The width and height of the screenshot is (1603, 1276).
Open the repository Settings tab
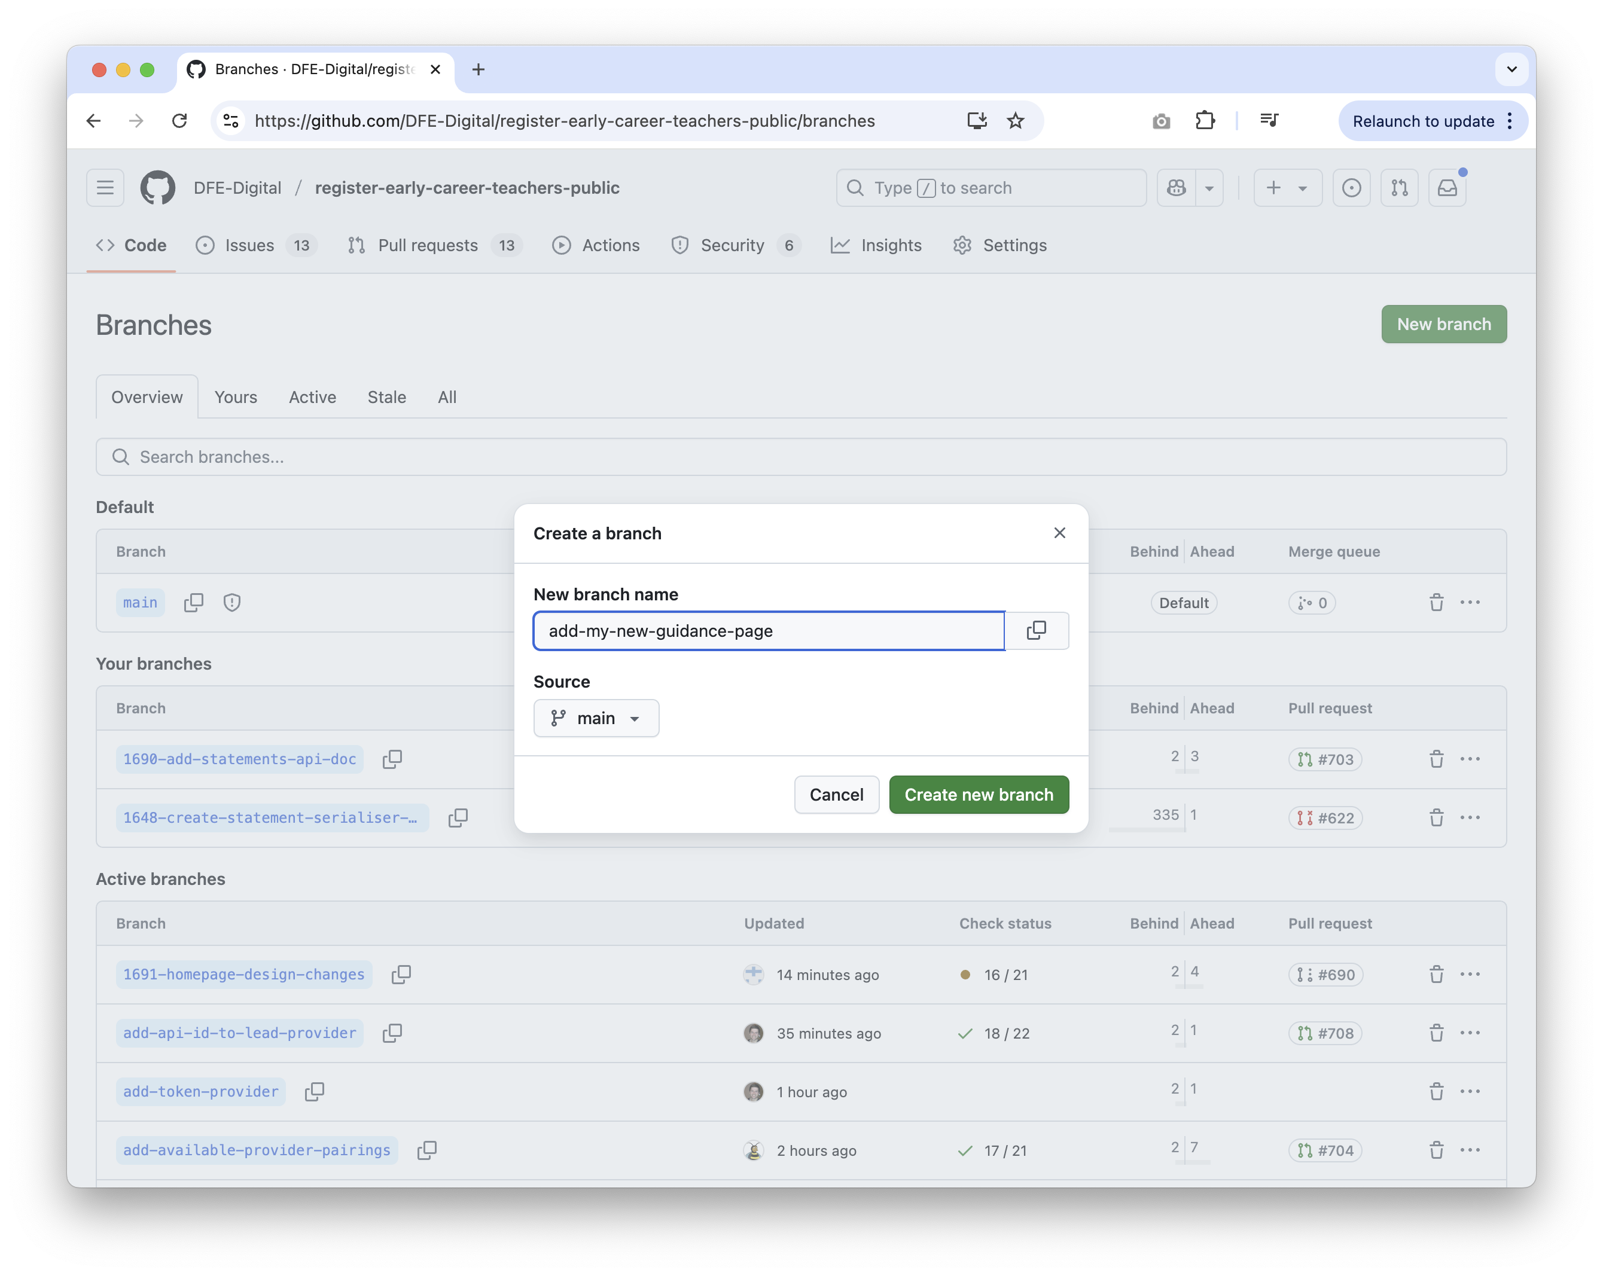click(999, 245)
